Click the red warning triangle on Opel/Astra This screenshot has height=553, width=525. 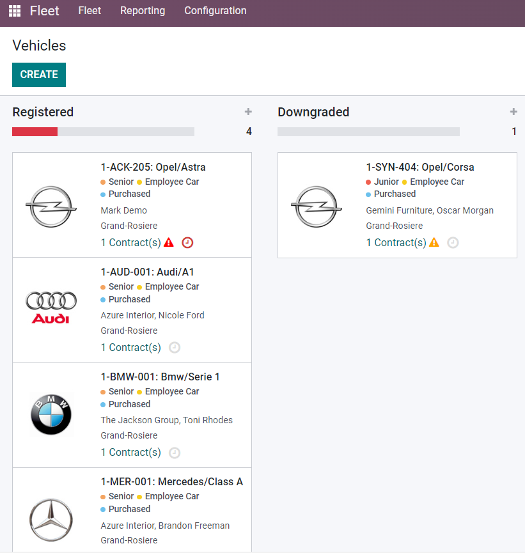click(x=169, y=243)
